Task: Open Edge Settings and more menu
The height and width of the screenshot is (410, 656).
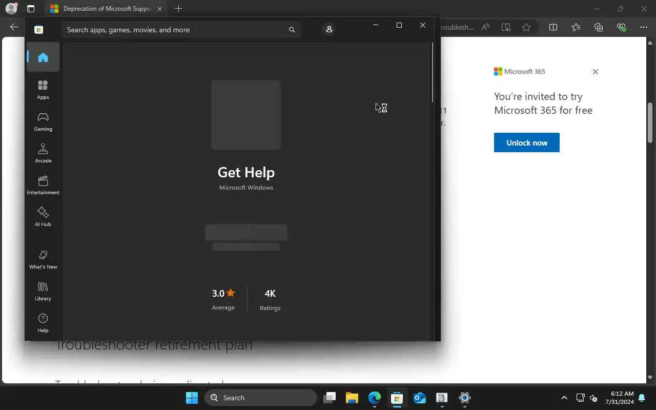Action: (644, 27)
